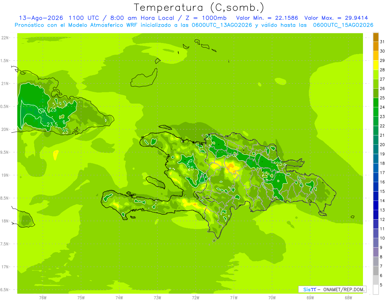
Task: Select the yellow 28-29 legend color band
Action: (x=376, y=65)
